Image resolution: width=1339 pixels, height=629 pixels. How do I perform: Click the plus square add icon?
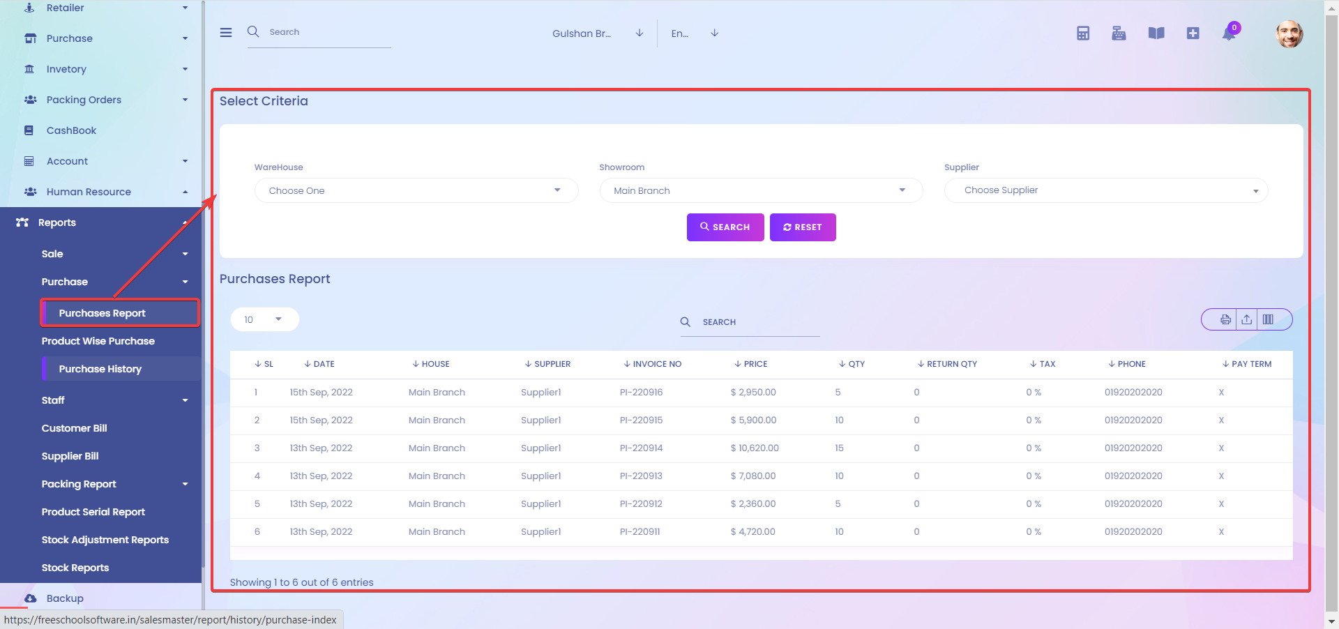pos(1193,33)
